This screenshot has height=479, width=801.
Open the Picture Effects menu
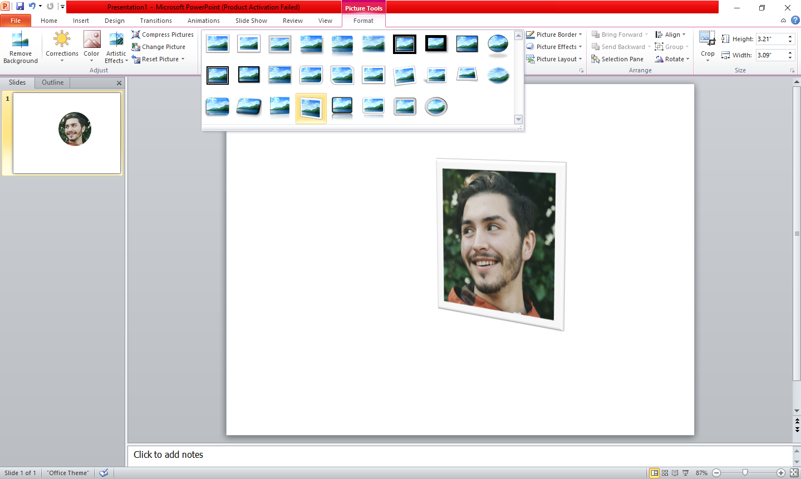pyautogui.click(x=554, y=46)
